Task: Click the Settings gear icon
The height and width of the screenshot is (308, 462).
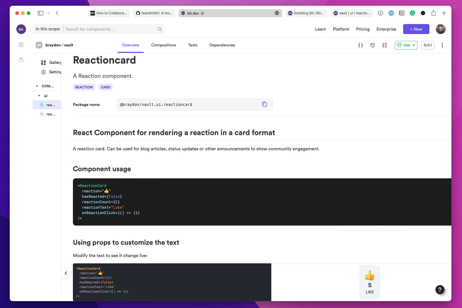Action: [x=43, y=72]
